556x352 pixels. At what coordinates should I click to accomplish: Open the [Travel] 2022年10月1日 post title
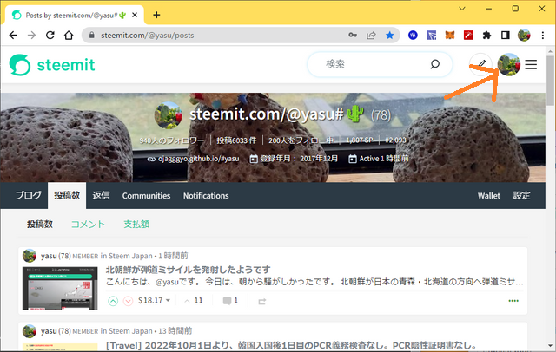tap(291, 345)
